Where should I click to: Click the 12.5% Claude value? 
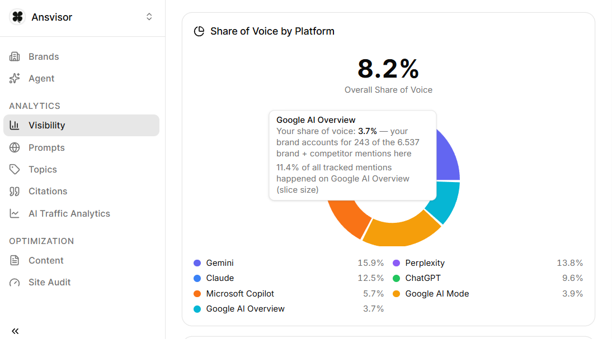tap(370, 278)
